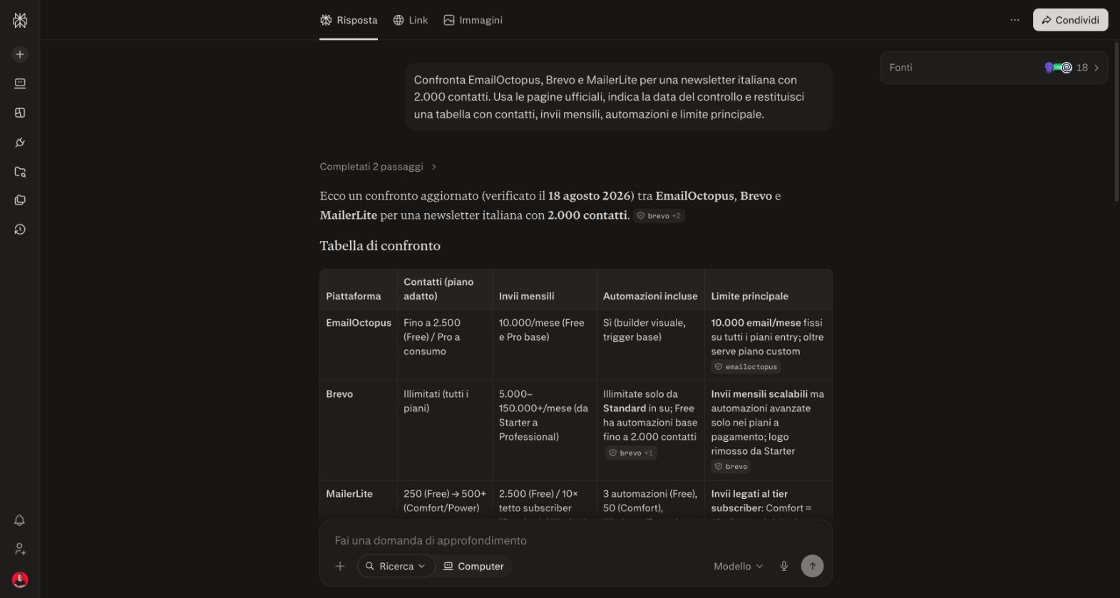
Task: Open the Ricerca mode dropdown
Action: pos(396,566)
